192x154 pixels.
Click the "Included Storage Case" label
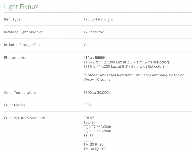[x=23, y=45]
